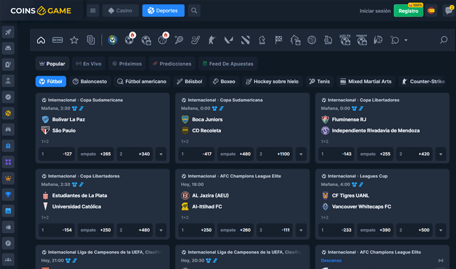Open the gamepad icon in left sidebar

tap(8, 130)
